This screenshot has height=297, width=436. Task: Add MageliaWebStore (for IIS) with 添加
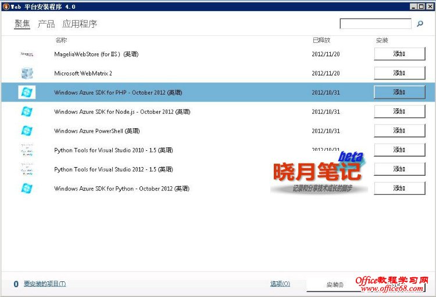coord(399,54)
